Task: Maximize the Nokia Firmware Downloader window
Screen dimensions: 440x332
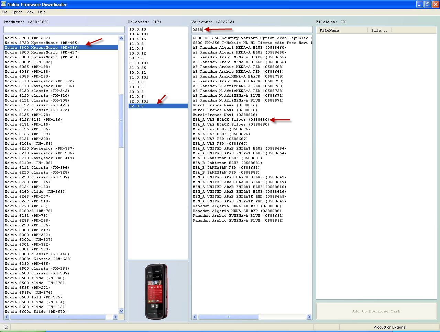Action: (x=427, y=4)
